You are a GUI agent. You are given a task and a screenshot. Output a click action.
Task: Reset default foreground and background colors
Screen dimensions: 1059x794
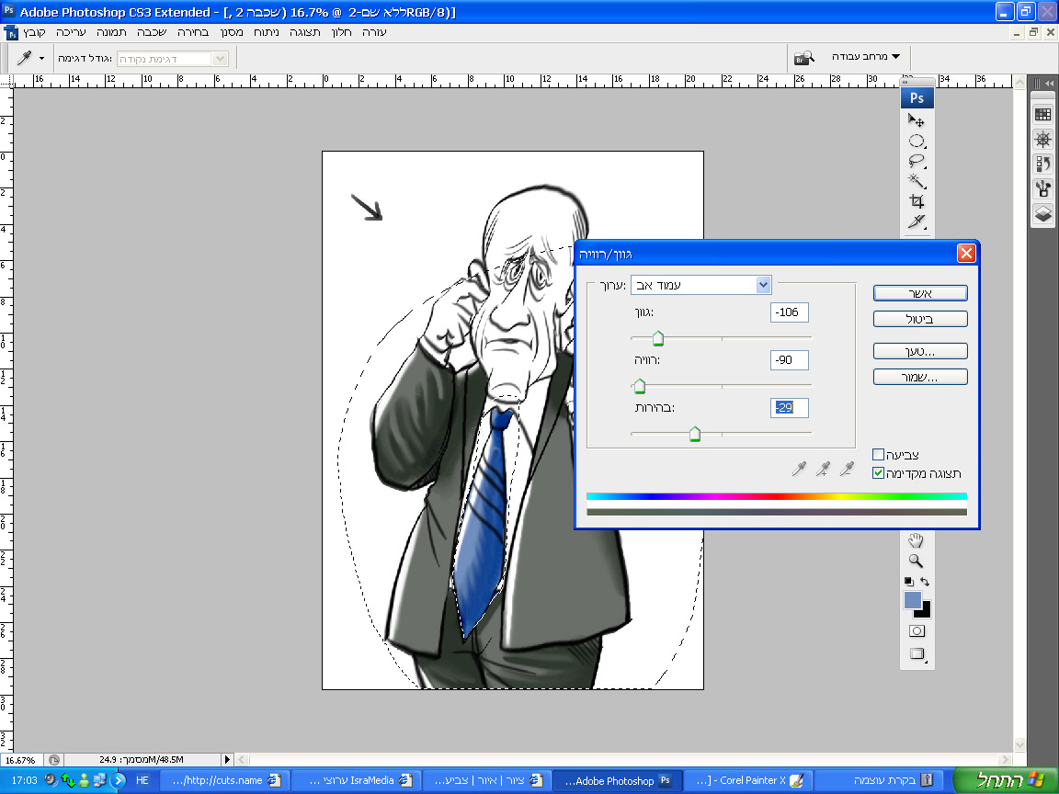point(908,582)
